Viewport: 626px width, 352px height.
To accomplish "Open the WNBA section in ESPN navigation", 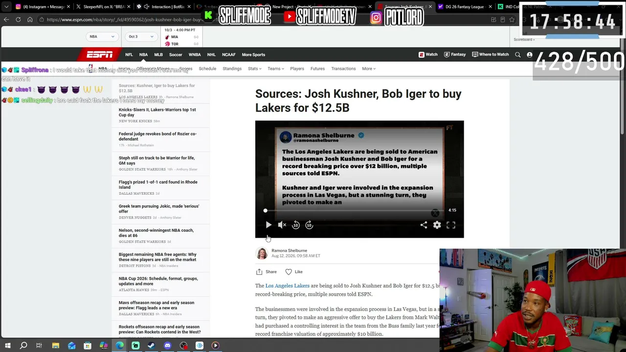I will (195, 55).
